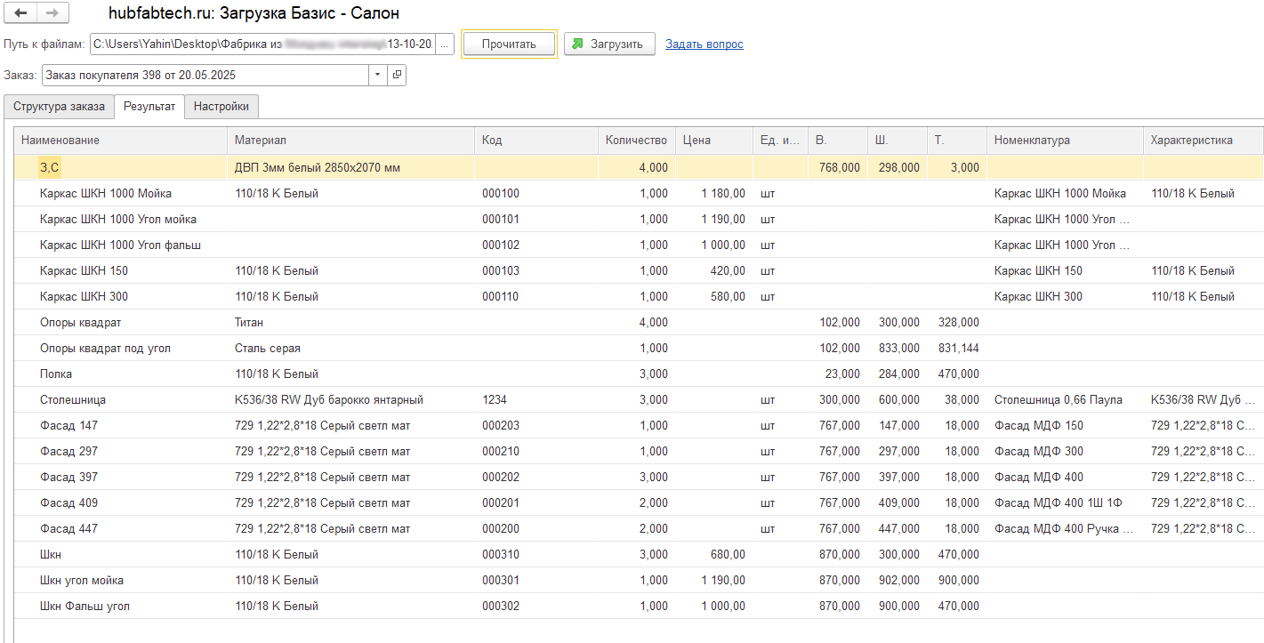Click the Номенклатура column header
Screen dimensions: 1264x643
pyautogui.click(x=1064, y=141)
